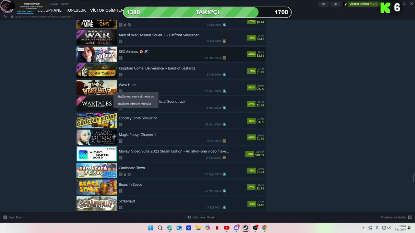
Task: Click the page reload icon beside URL
Action: [5, 17]
